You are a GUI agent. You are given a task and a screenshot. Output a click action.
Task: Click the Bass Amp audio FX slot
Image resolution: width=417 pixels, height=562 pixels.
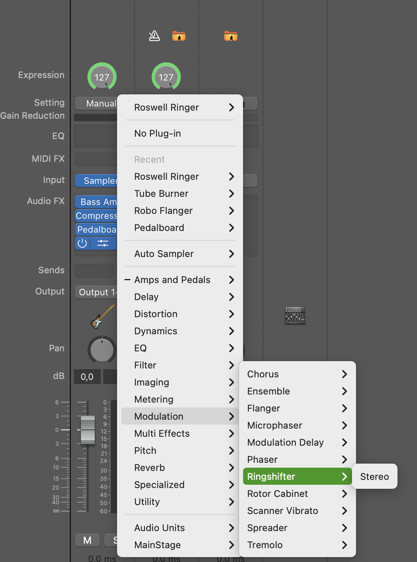pos(96,202)
